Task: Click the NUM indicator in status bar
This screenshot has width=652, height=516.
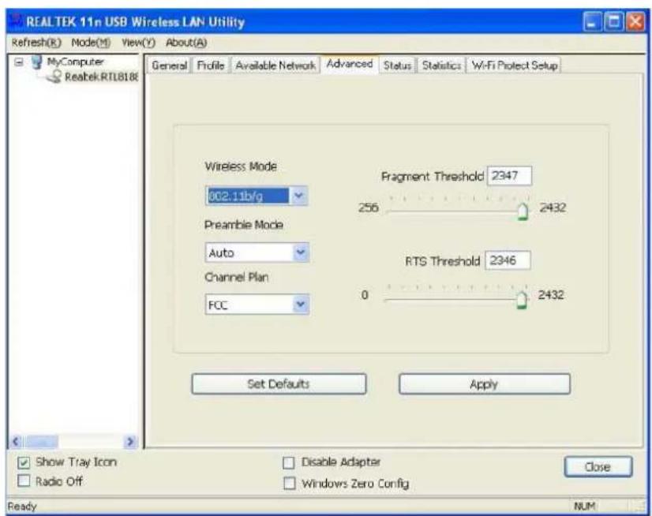Action: [x=584, y=506]
